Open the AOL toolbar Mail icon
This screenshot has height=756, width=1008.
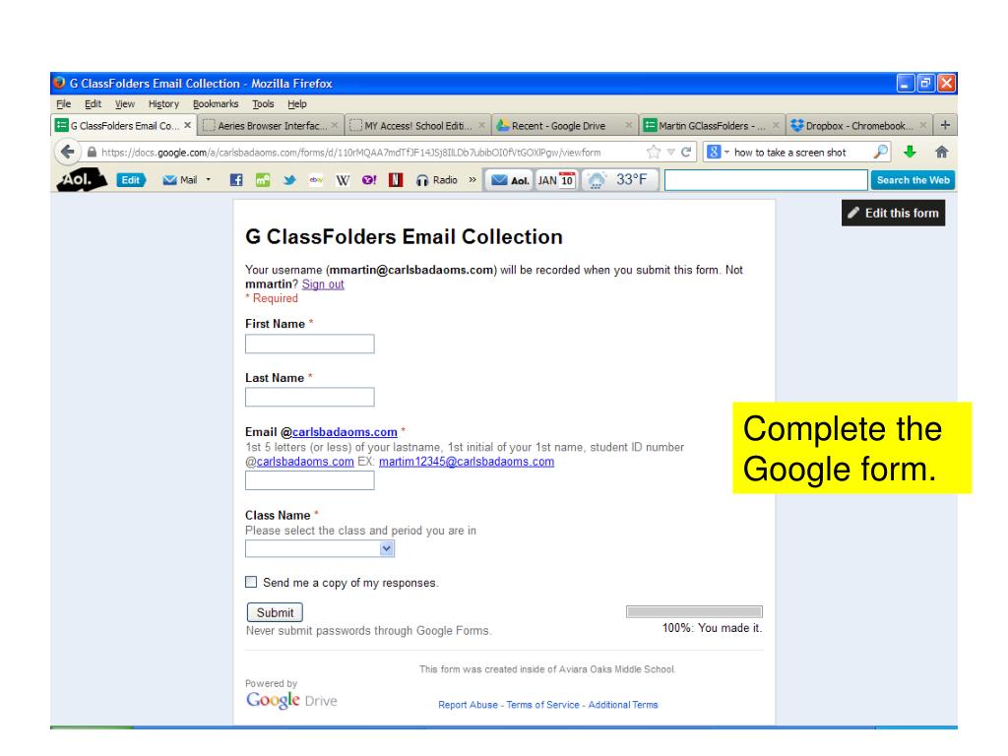click(180, 181)
